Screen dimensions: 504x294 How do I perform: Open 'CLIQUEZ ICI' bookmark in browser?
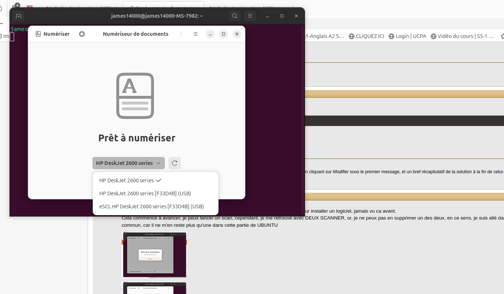(x=366, y=36)
